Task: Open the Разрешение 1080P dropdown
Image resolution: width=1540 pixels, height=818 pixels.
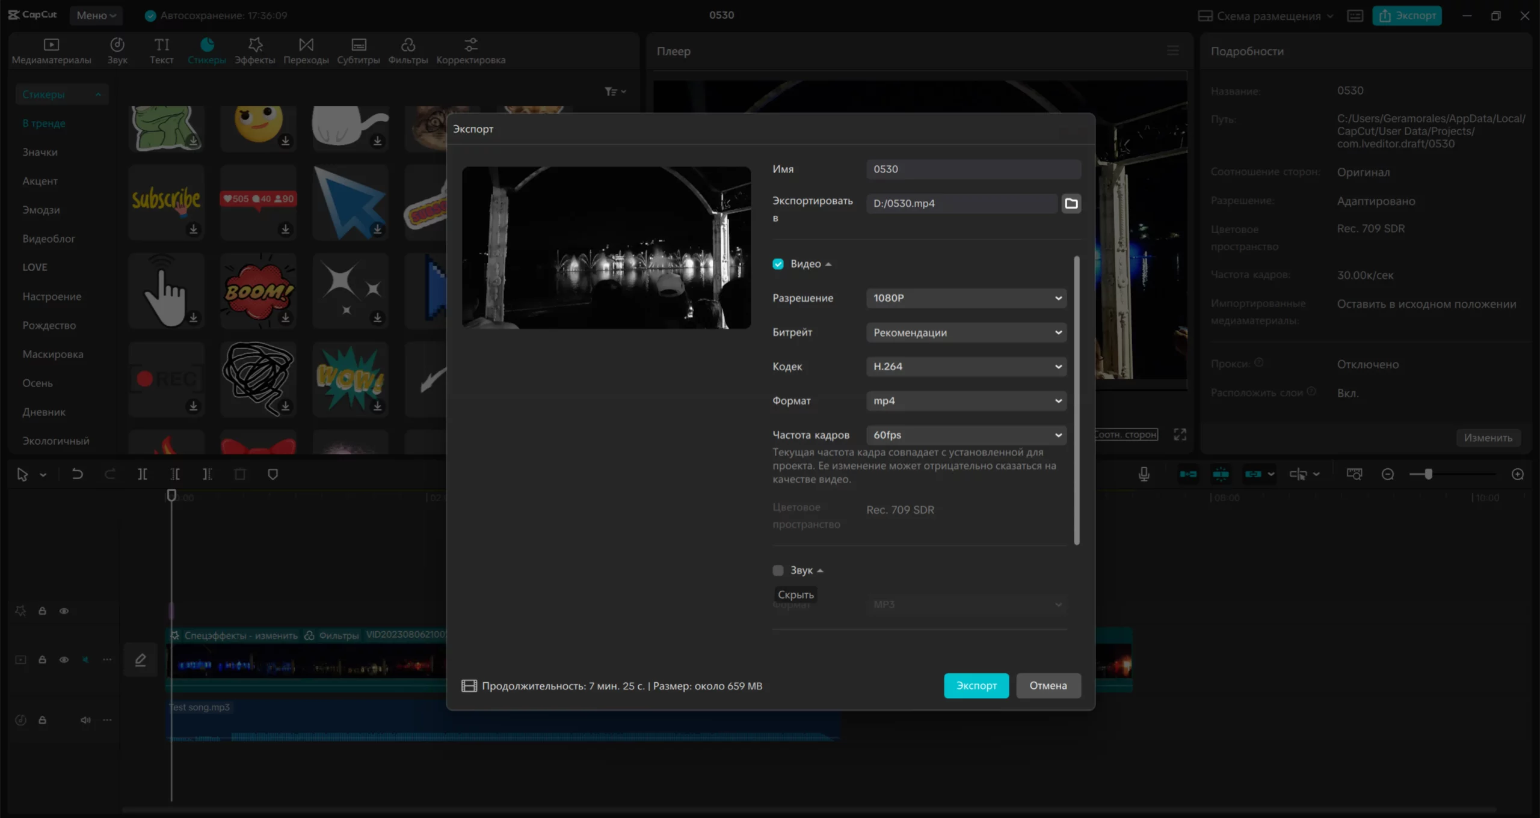Action: click(x=966, y=298)
